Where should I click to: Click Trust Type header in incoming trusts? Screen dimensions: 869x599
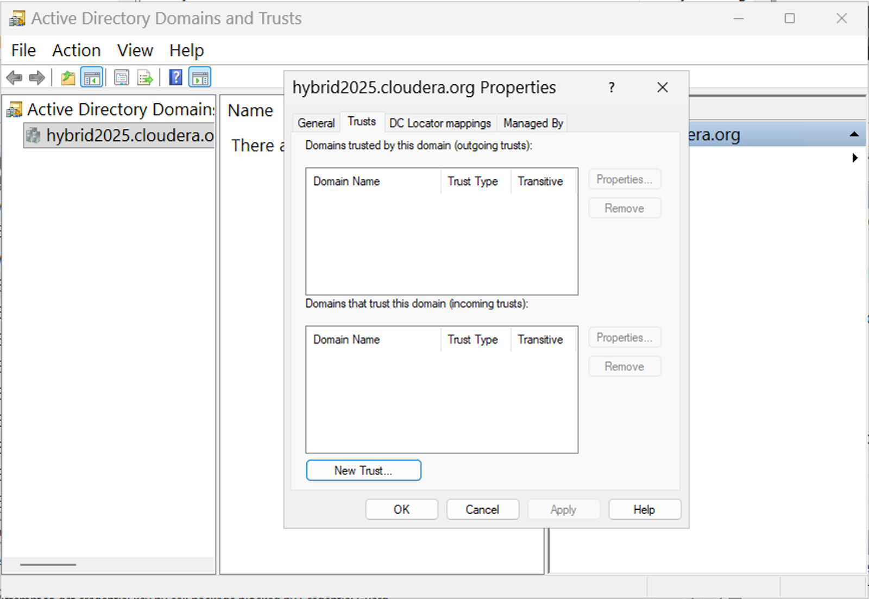pos(475,340)
